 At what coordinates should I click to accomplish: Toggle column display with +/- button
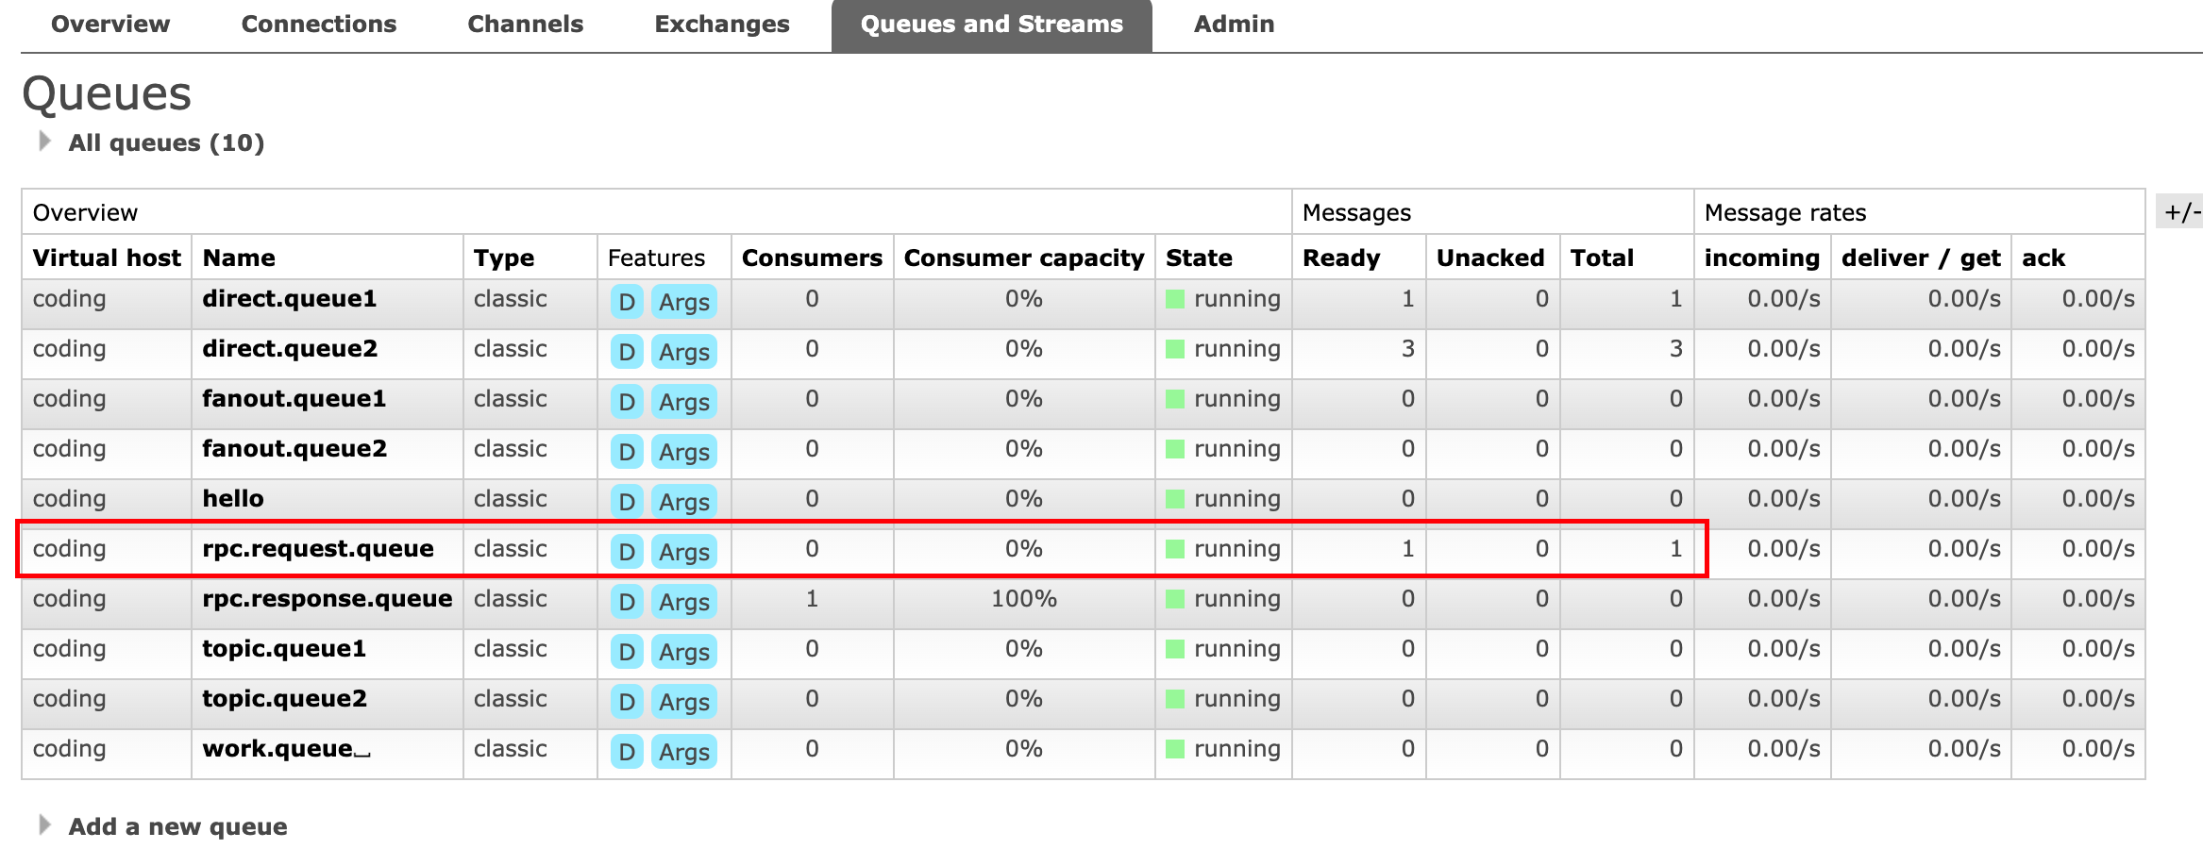click(2180, 212)
